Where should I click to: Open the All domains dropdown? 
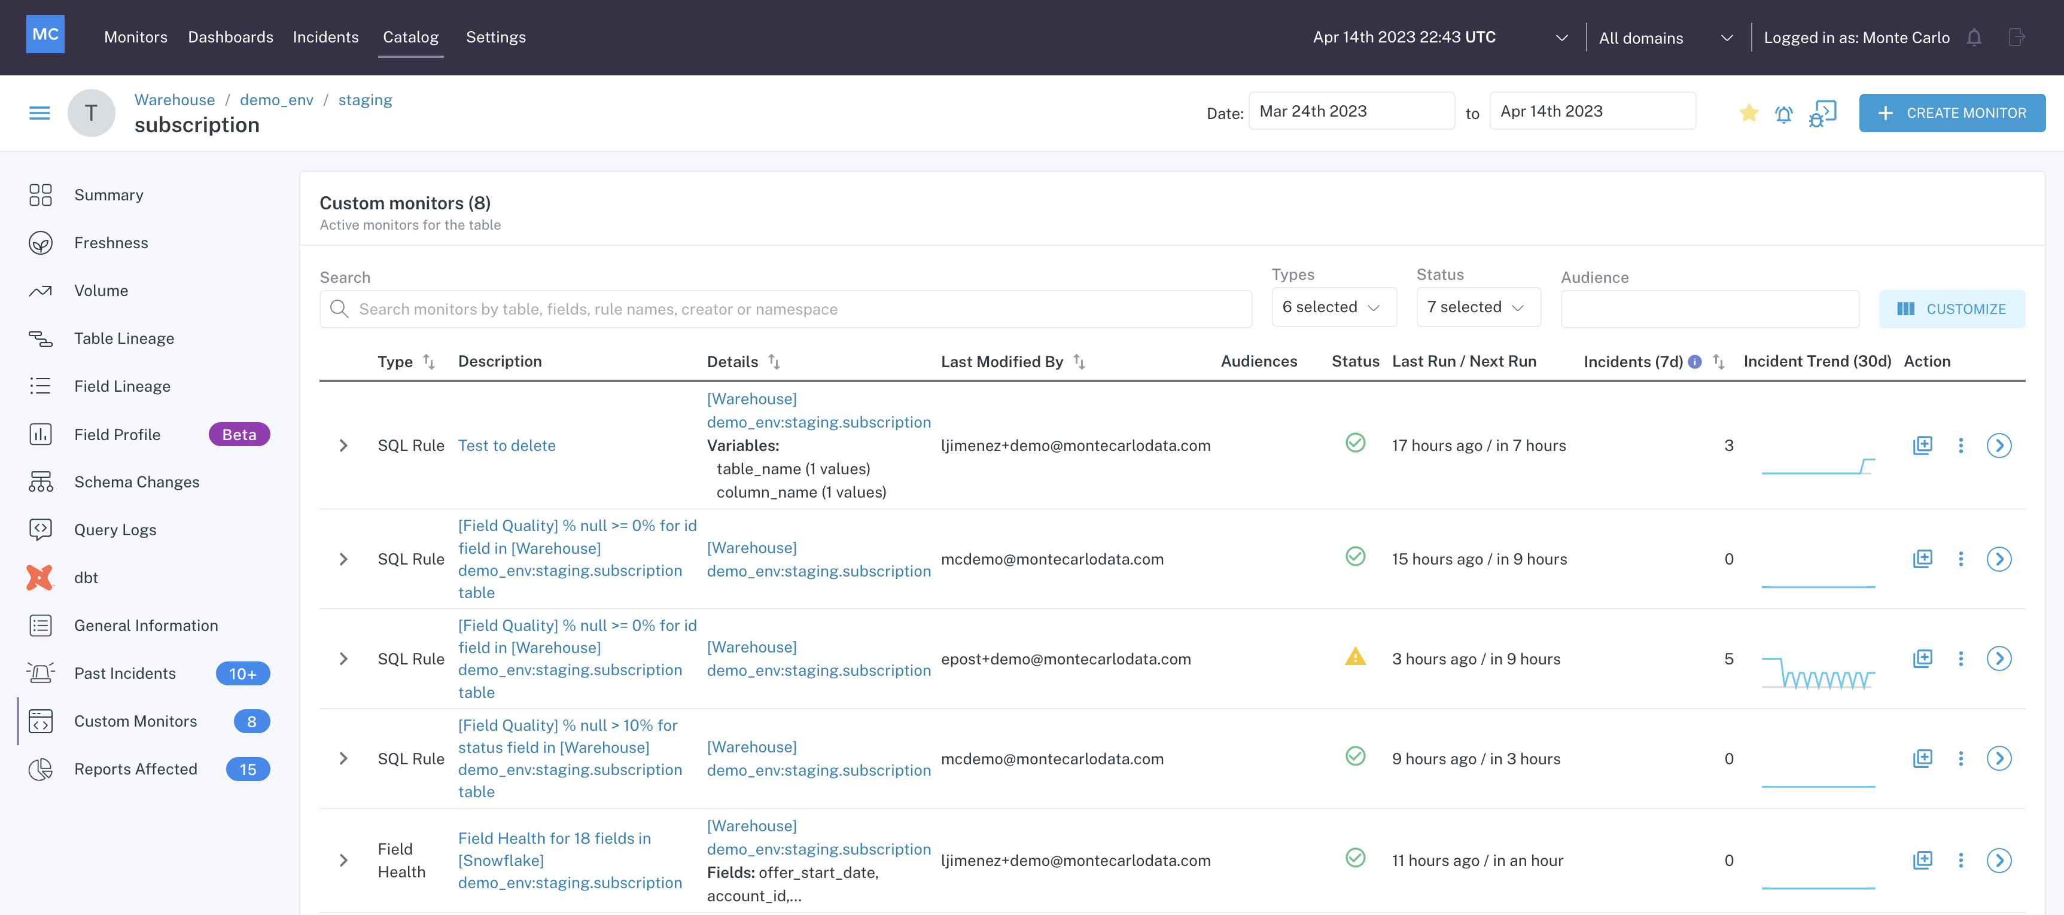[1666, 38]
